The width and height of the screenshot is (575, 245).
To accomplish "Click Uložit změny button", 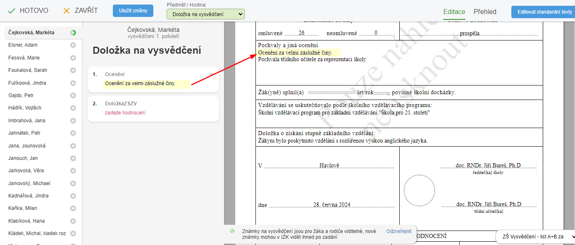I will coord(133,11).
